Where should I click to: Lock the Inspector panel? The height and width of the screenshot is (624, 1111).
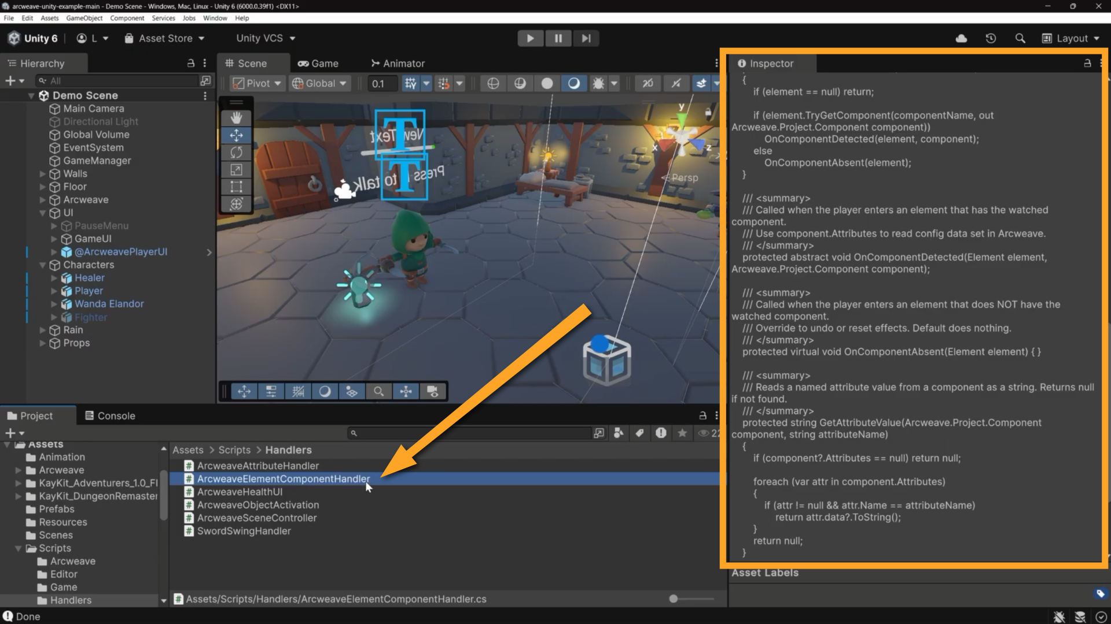coord(1087,63)
